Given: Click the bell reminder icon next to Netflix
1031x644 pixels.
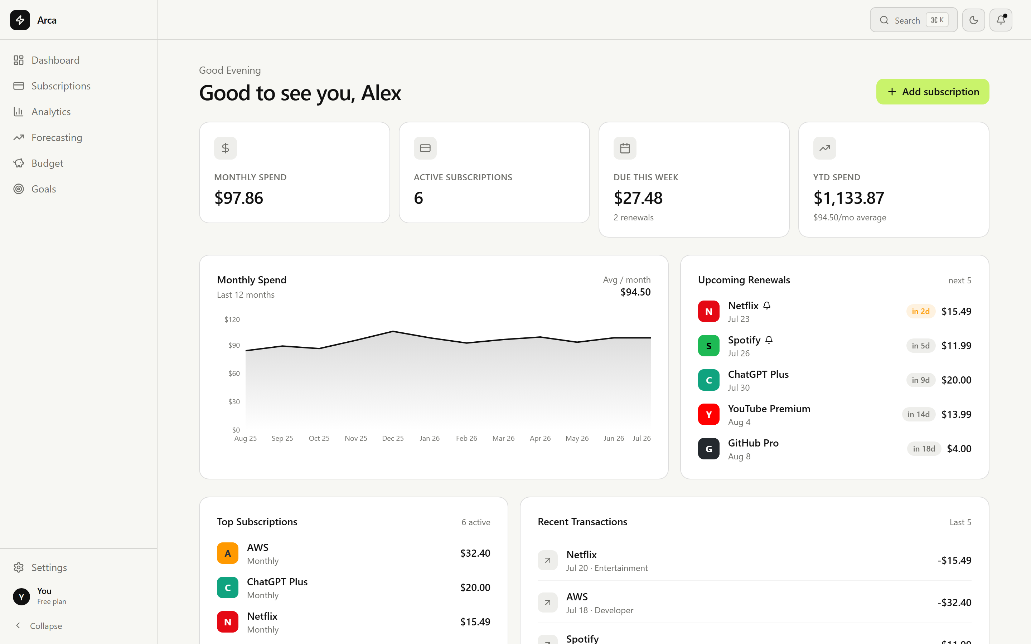Looking at the screenshot, I should [767, 306].
